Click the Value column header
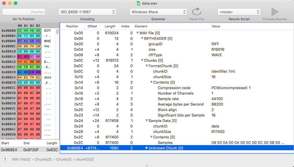 pyautogui.click(x=216, y=26)
